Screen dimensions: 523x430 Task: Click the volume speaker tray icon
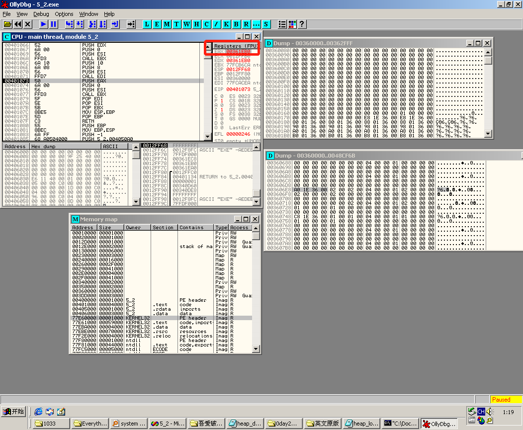(x=489, y=411)
